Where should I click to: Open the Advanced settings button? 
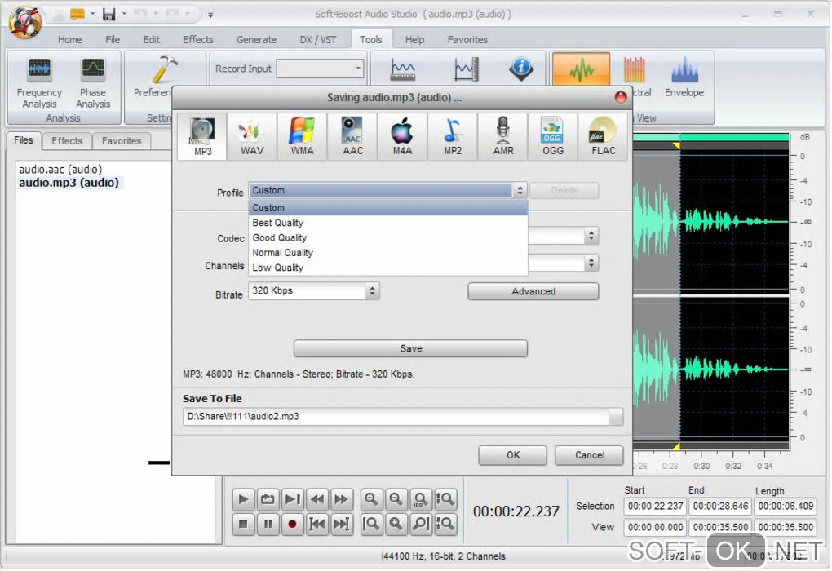pyautogui.click(x=533, y=291)
